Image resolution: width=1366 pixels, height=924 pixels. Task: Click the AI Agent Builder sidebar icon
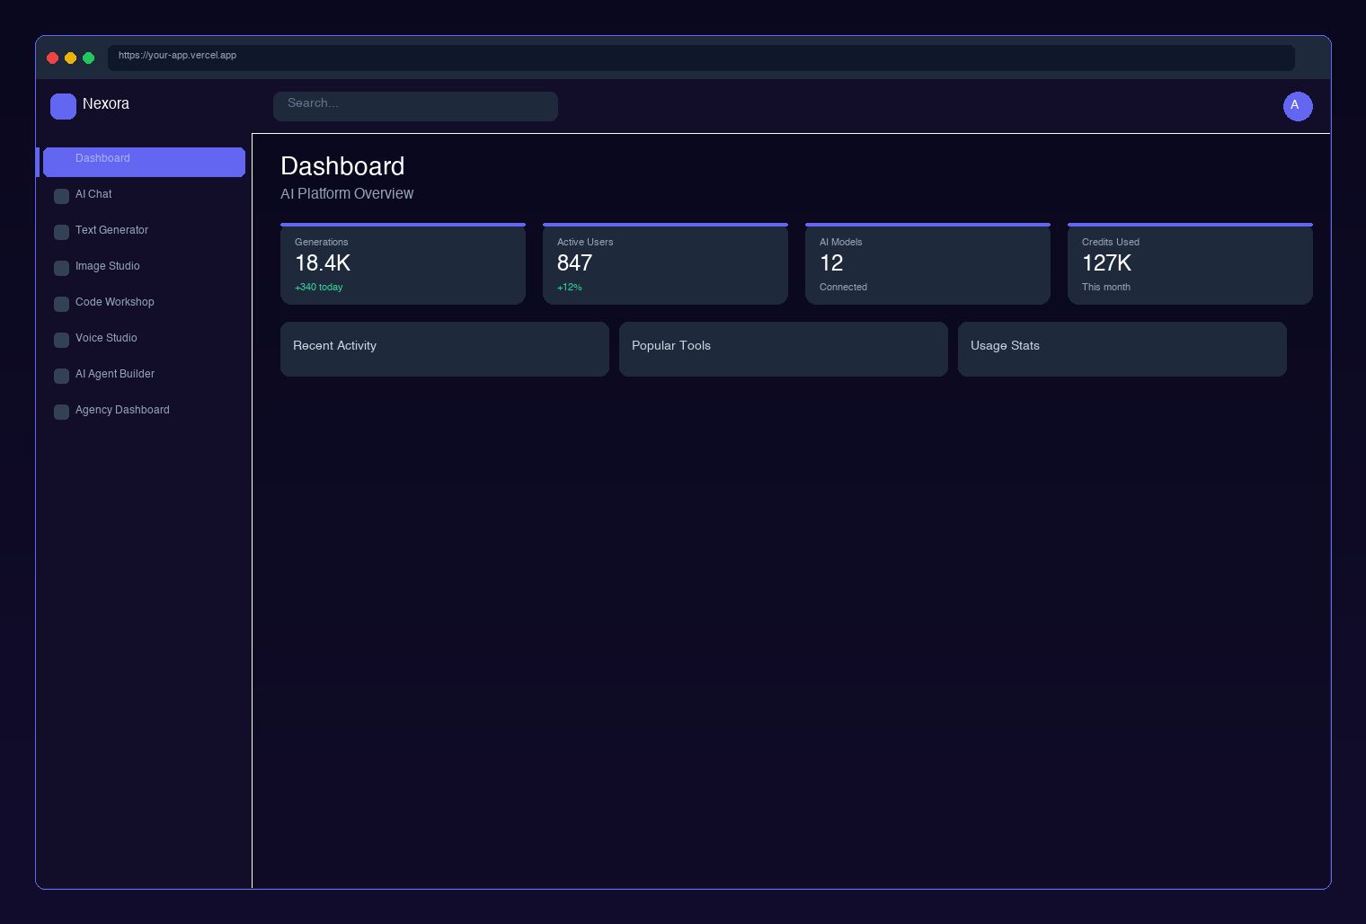coord(61,376)
